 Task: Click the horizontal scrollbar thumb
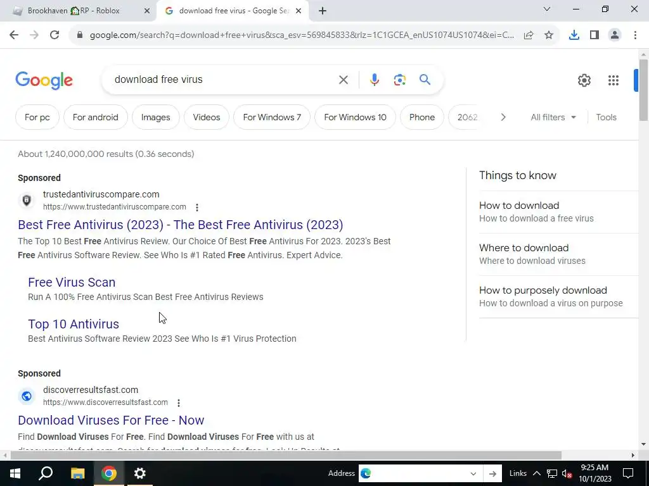286,456
